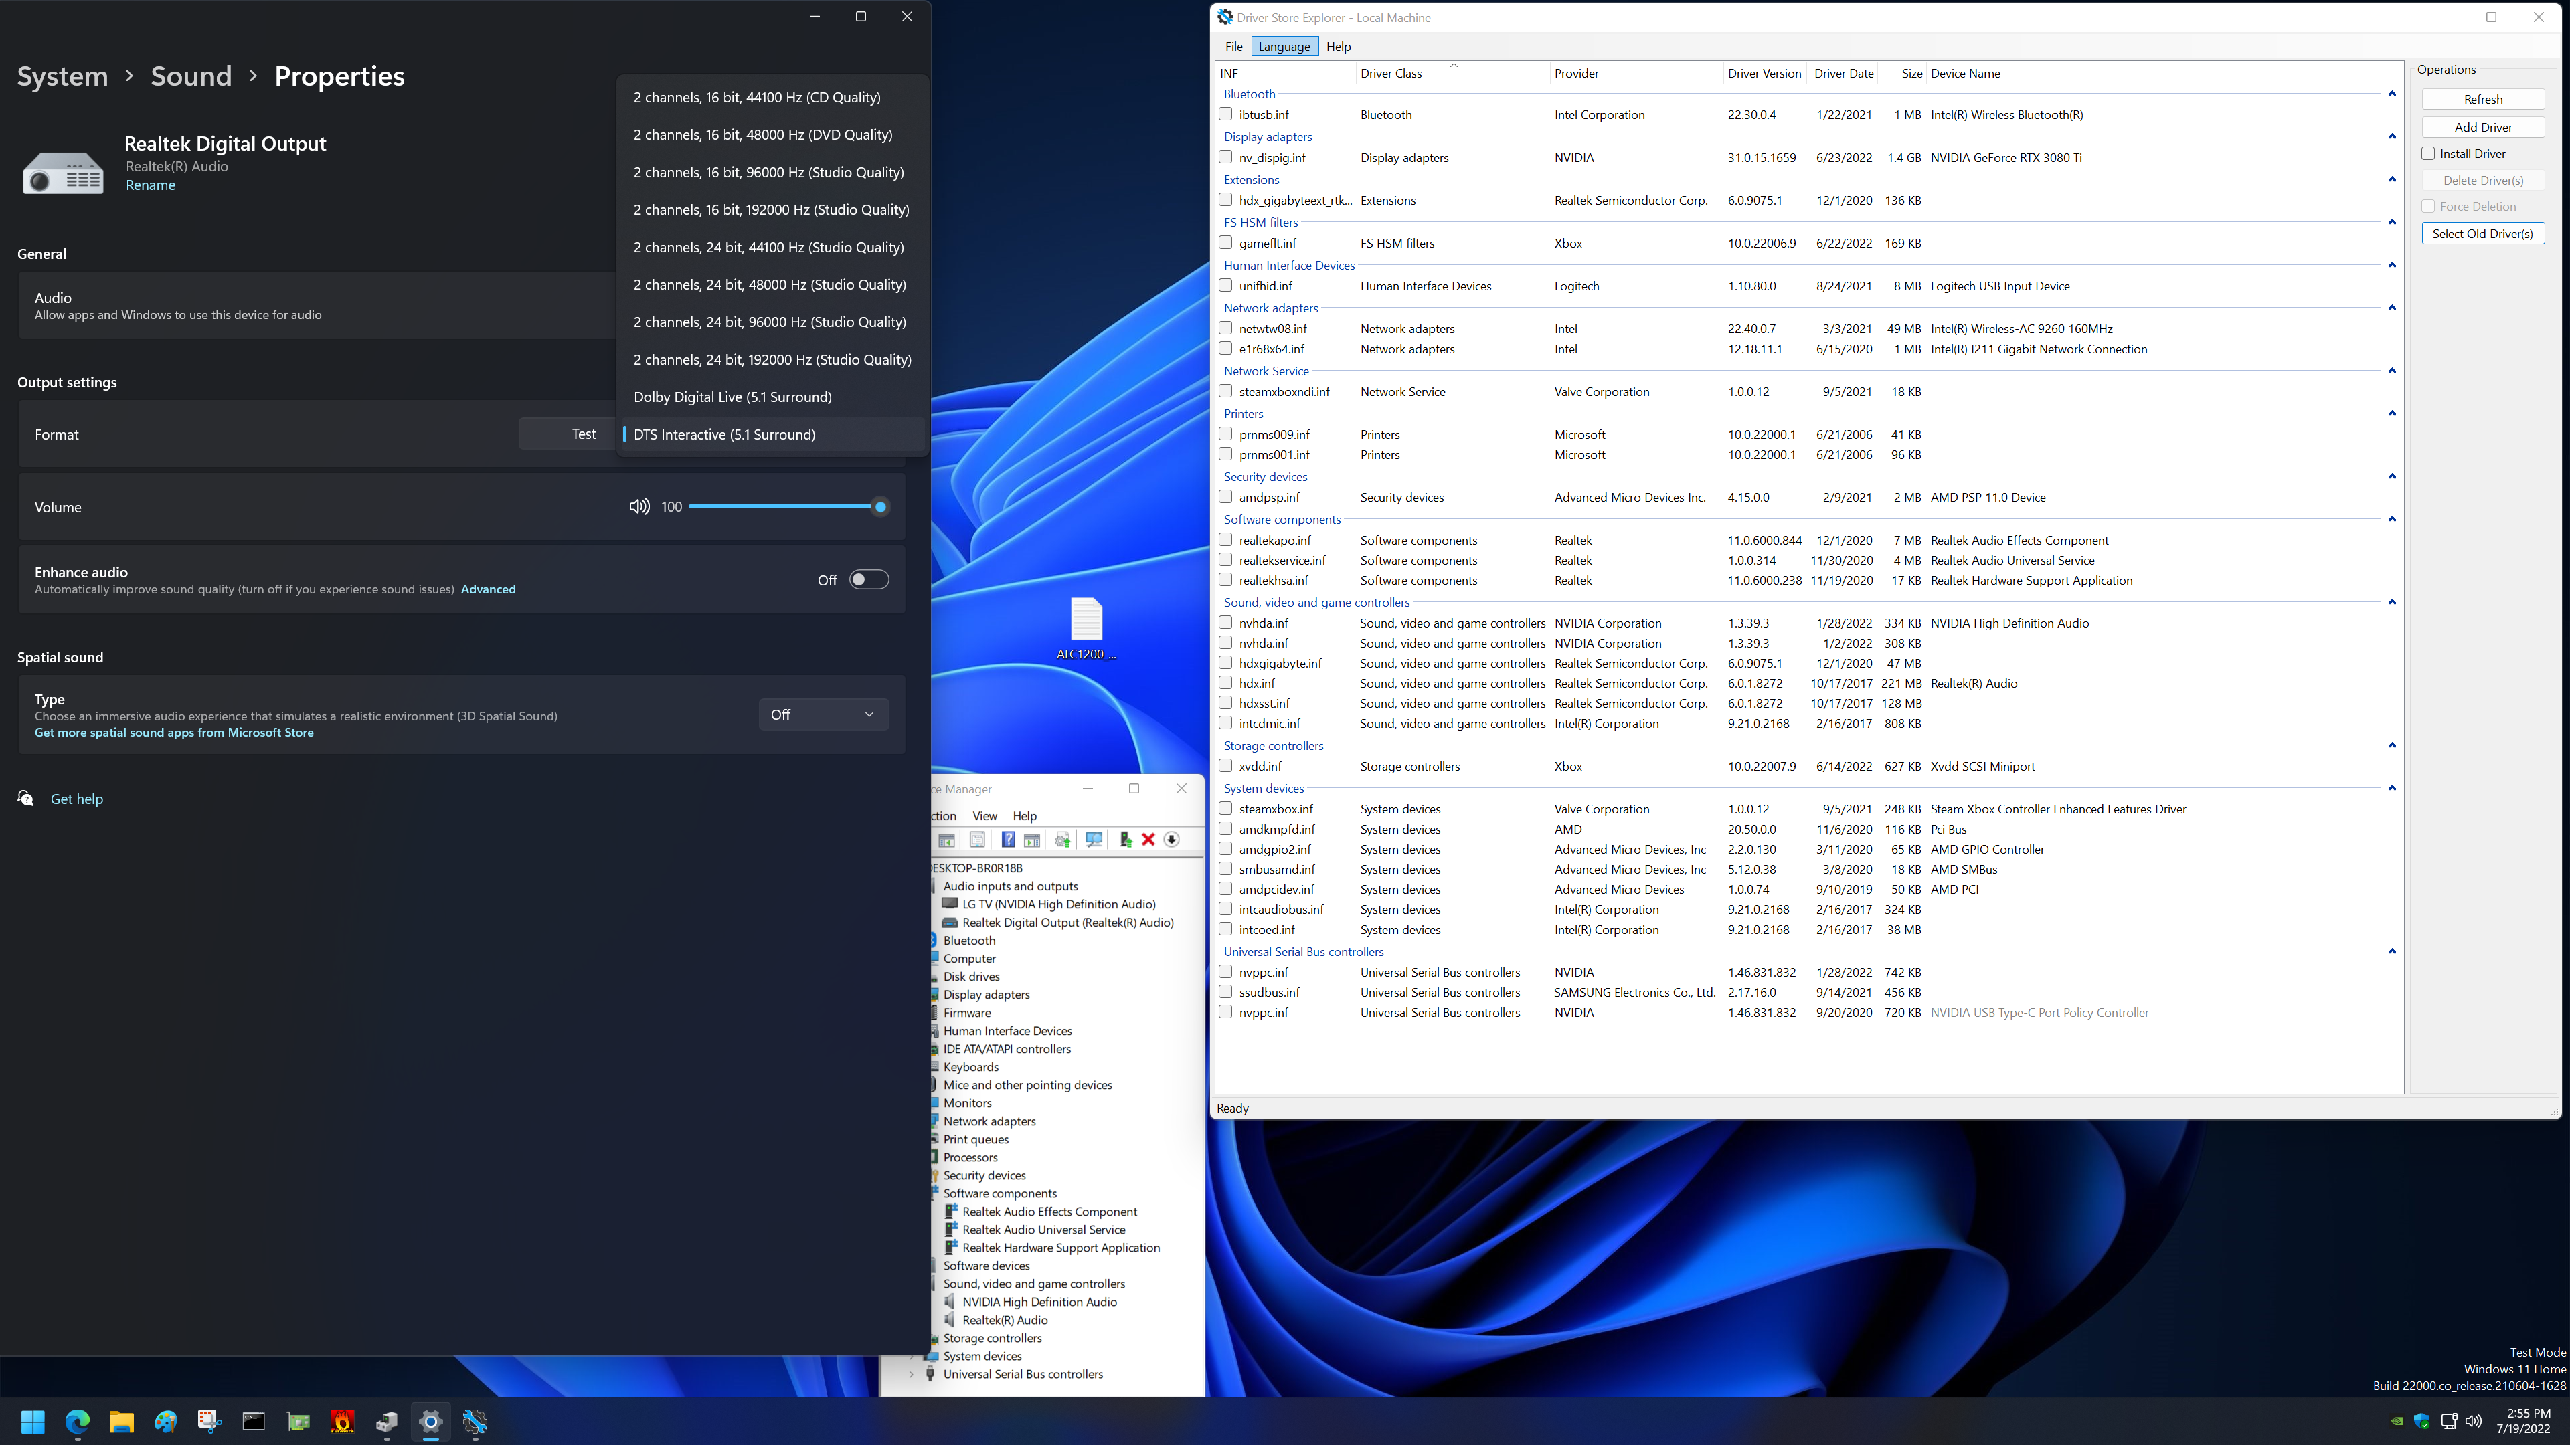Click the Device Manager taskbar icon
The image size is (2570, 1445).
click(386, 1421)
